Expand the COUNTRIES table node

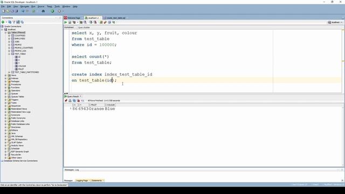[9, 36]
